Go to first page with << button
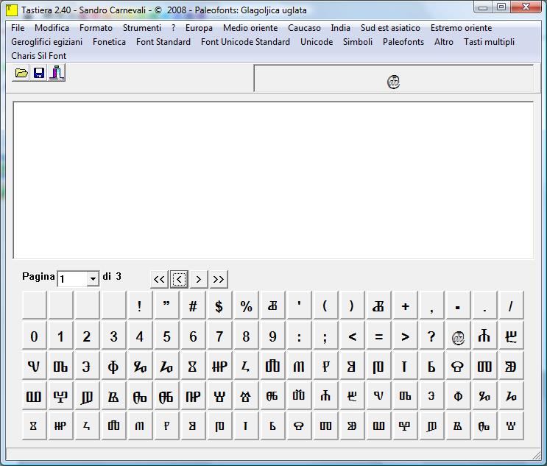Viewport: 547px width, 466px height. 160,279
